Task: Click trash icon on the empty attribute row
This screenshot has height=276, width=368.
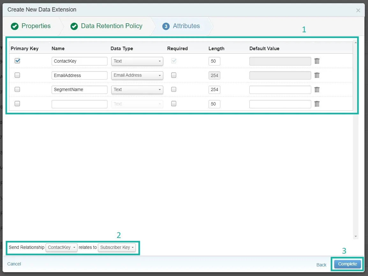Action: coord(317,103)
